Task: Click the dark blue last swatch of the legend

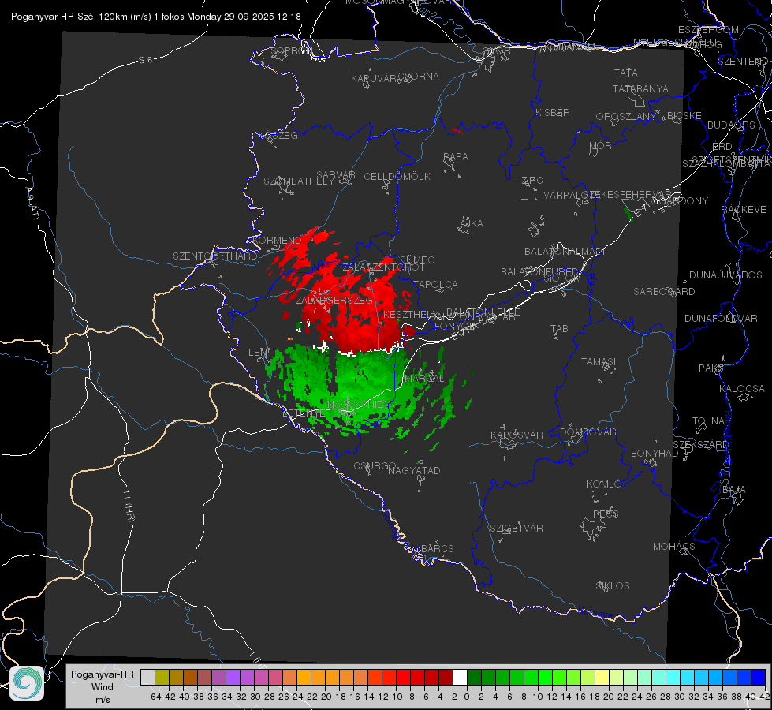Action: (x=759, y=677)
